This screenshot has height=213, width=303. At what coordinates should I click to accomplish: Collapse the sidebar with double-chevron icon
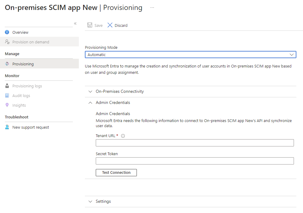pos(75,23)
